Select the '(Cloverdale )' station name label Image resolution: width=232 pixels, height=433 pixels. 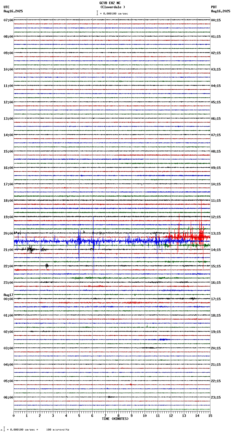(113, 7)
